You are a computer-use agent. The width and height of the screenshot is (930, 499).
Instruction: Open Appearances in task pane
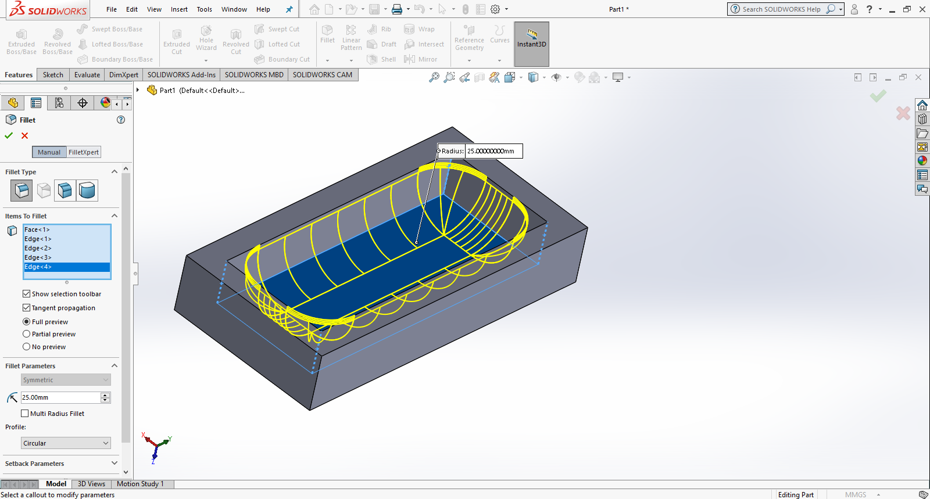(x=922, y=161)
